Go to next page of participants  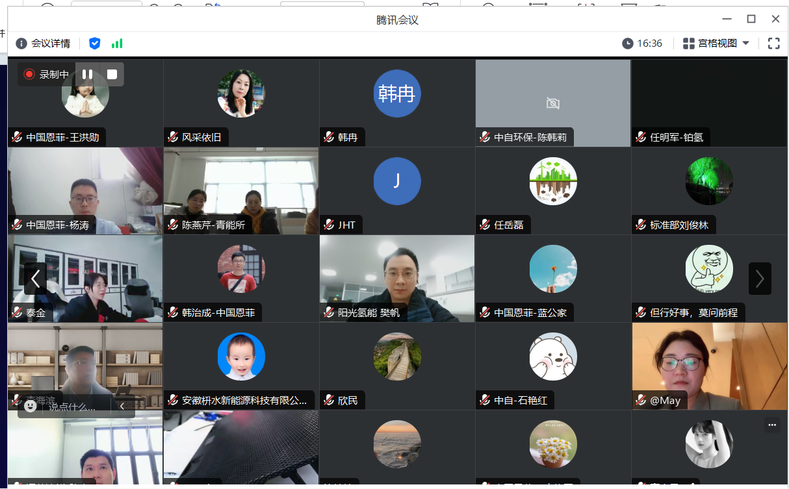(x=759, y=279)
